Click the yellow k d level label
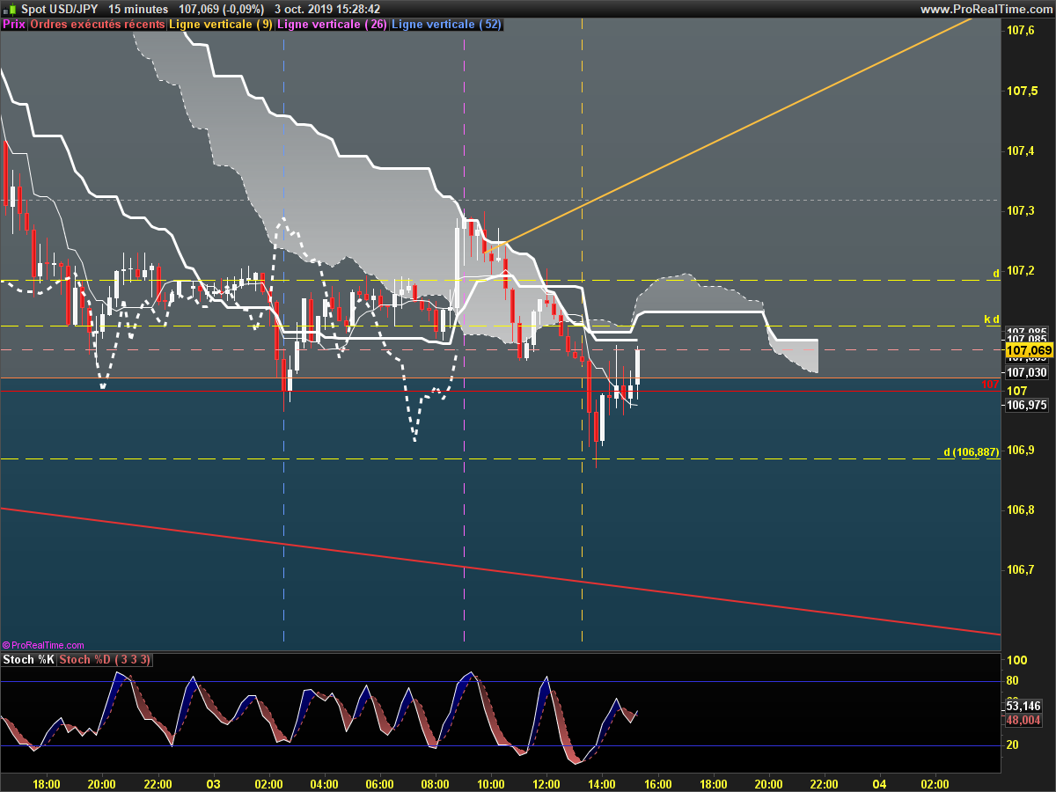 tap(992, 319)
